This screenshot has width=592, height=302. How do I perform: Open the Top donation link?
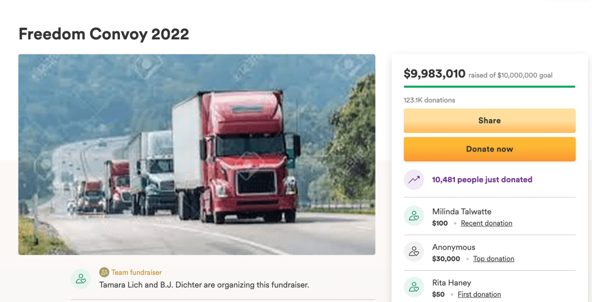tap(494, 259)
